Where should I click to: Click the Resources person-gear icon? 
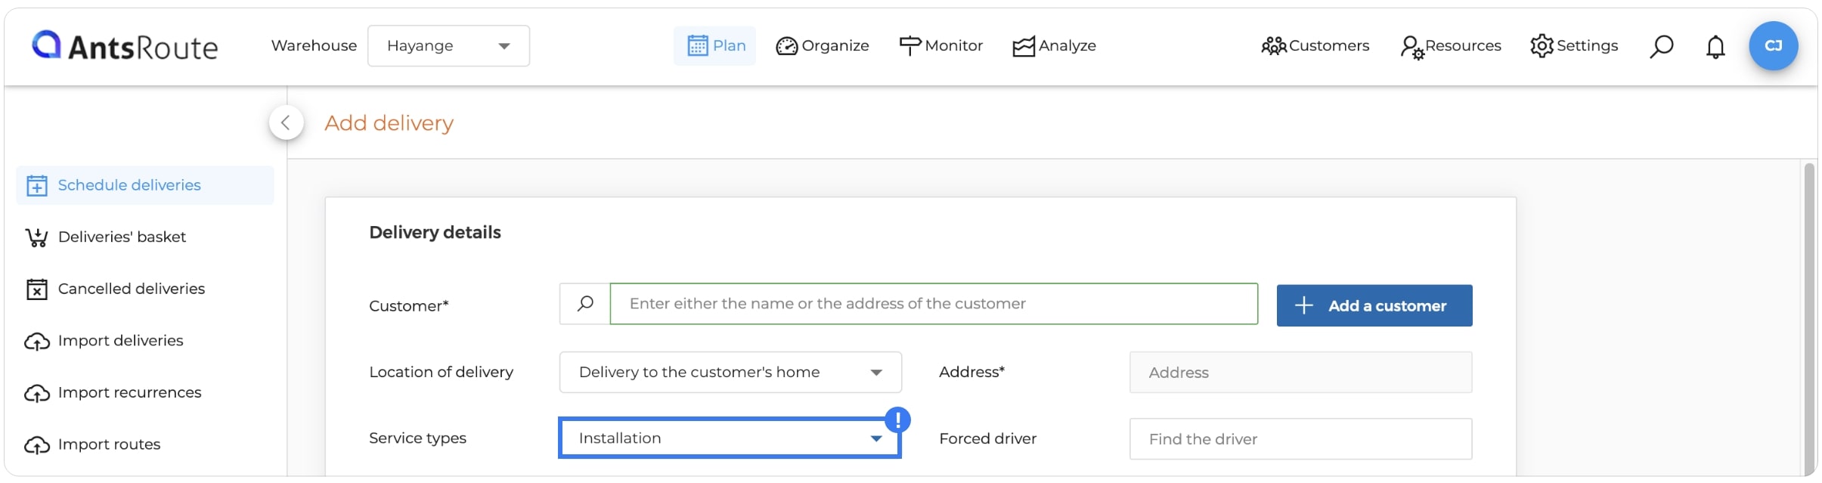coord(1411,48)
